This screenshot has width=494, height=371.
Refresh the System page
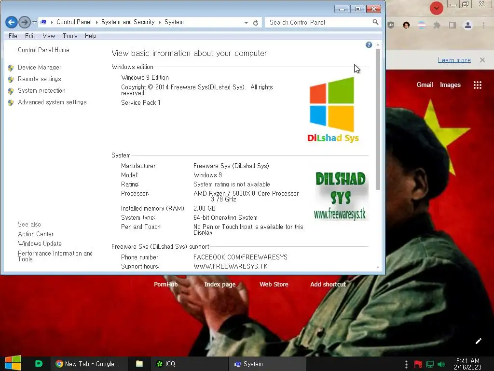click(256, 23)
